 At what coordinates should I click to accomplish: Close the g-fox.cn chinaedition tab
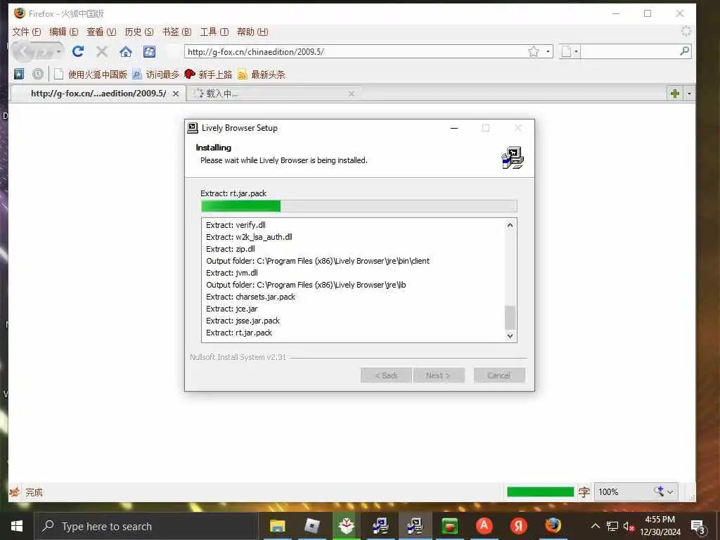click(175, 94)
